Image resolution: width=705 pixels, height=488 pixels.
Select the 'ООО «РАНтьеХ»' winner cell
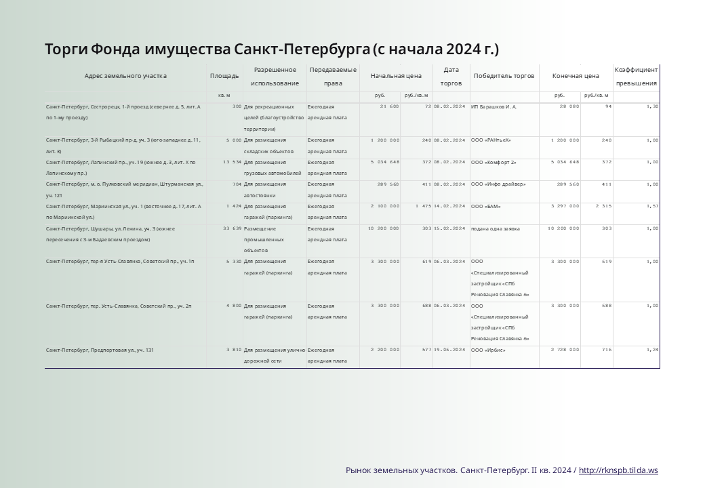491,140
